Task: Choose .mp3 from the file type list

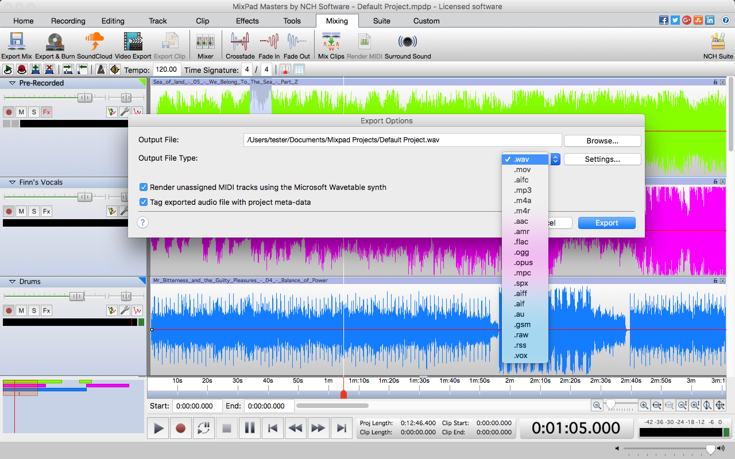Action: point(523,190)
